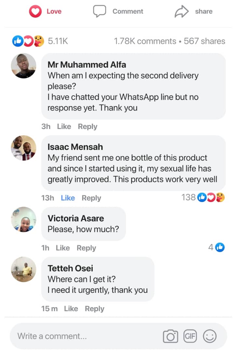Open the GIF picker
This screenshot has width=249, height=351.
click(190, 336)
